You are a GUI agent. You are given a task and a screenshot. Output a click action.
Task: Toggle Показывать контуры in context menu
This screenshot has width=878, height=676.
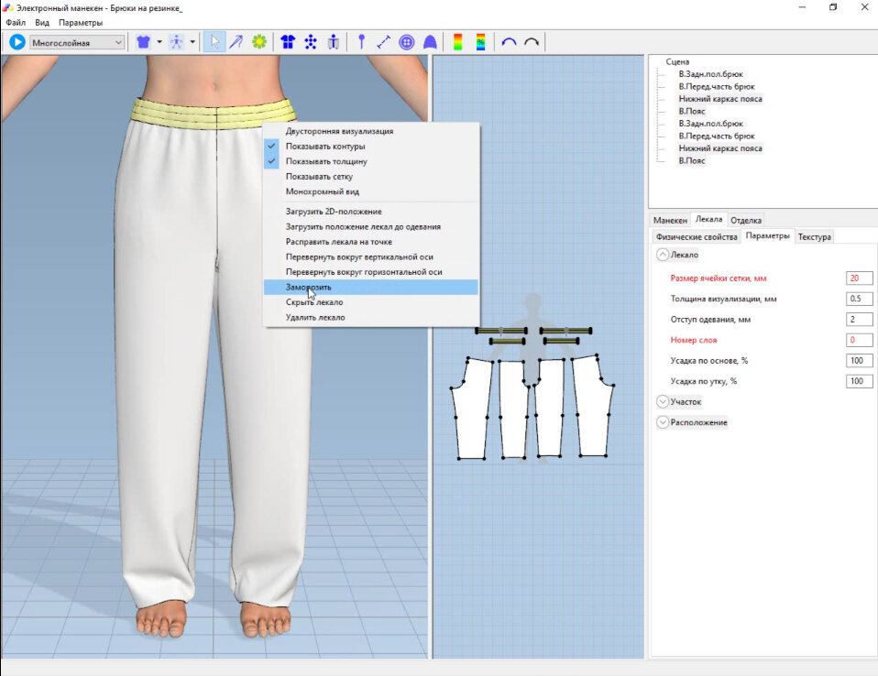(x=370, y=146)
